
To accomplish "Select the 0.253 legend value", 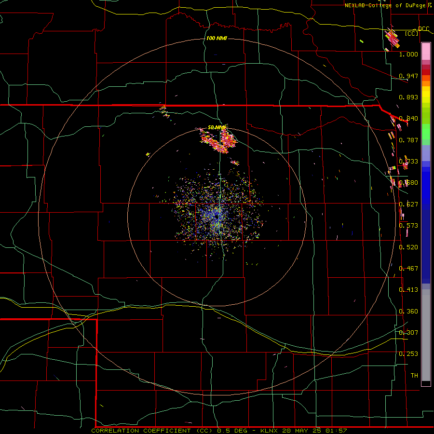I will [x=408, y=353].
